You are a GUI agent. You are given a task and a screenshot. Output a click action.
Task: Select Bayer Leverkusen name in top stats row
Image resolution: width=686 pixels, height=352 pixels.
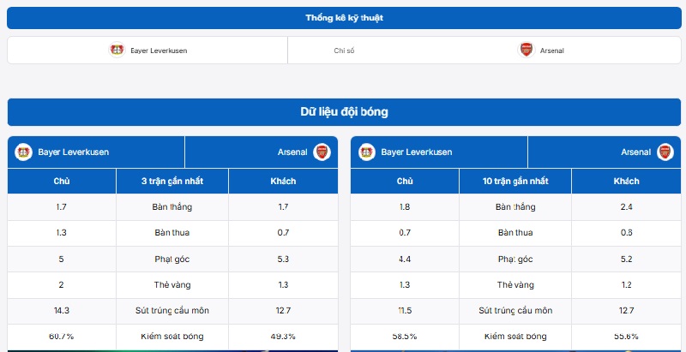tap(159, 51)
